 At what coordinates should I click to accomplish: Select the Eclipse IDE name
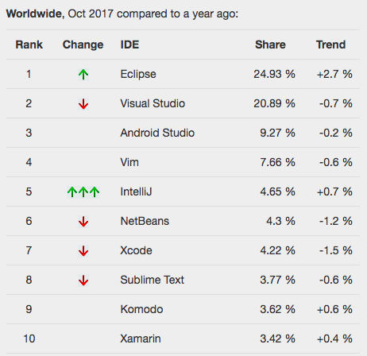click(138, 75)
